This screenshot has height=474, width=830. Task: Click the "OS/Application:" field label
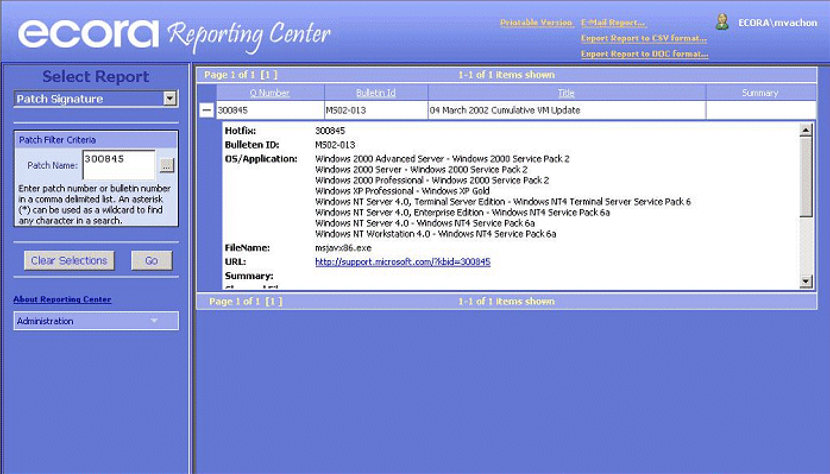[261, 159]
